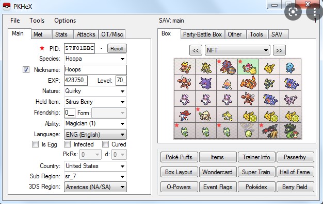Click the Google Lens search icon
The width and height of the screenshot is (323, 204).
(x=293, y=12)
